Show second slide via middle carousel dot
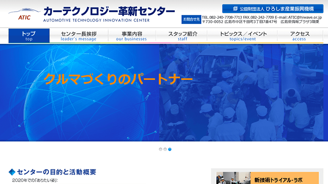Screen dimensions: 328x184 click(165, 149)
